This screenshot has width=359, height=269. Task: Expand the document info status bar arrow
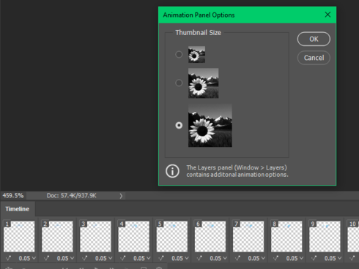pos(121,196)
